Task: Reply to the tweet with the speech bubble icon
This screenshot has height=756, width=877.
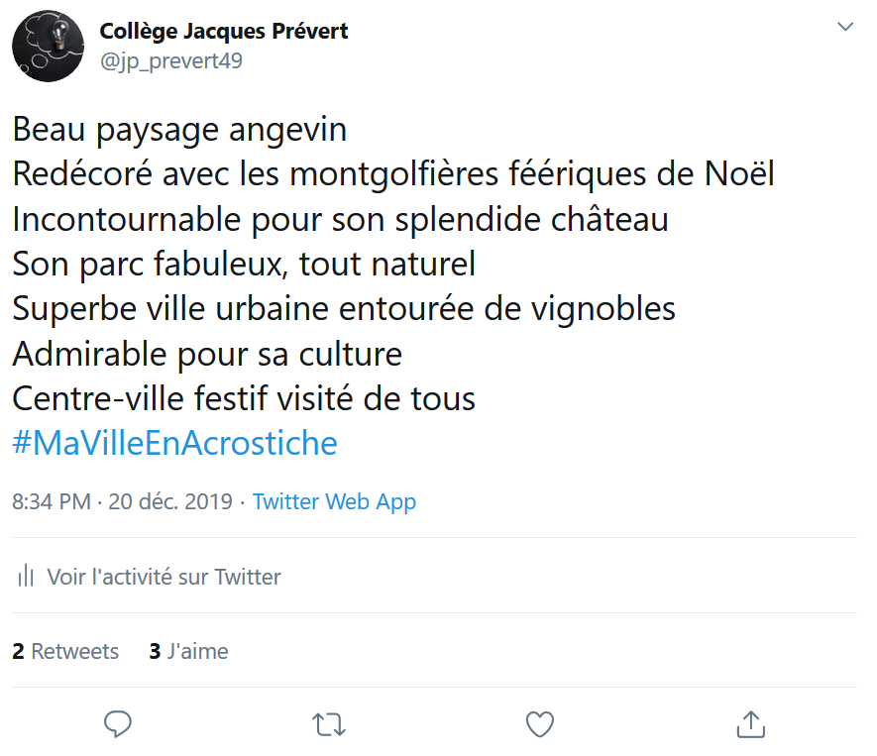Action: pos(118,724)
